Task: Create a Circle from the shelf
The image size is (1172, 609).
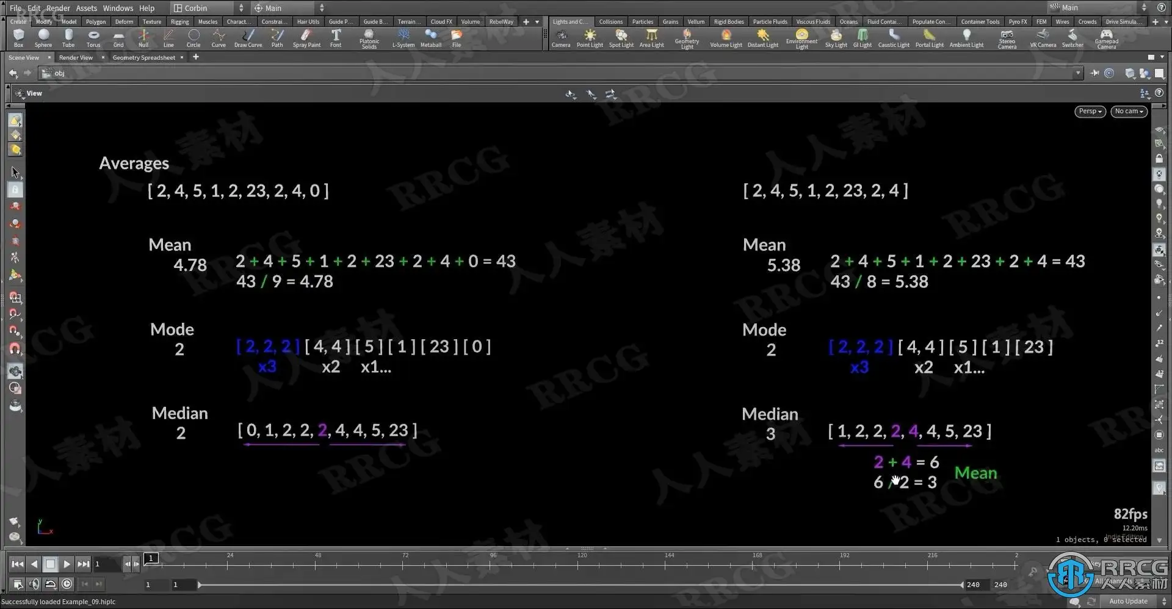Action: (x=194, y=38)
